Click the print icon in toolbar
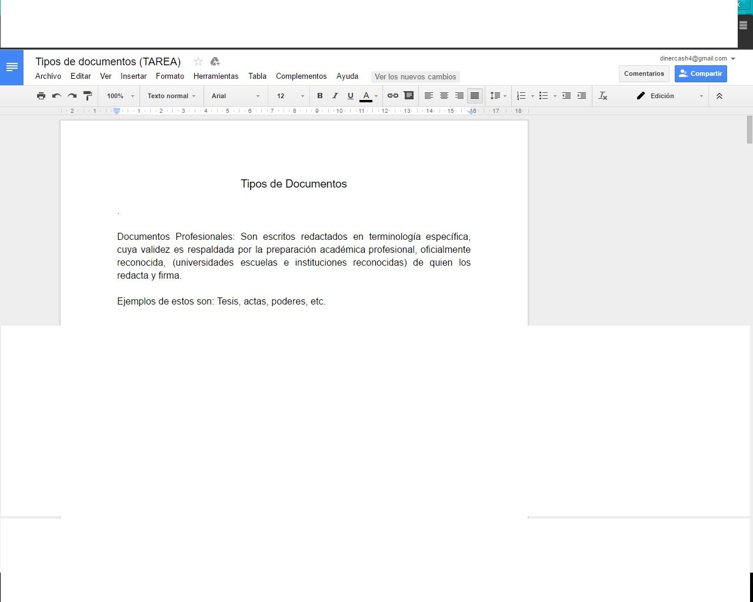The image size is (753, 602). click(41, 96)
